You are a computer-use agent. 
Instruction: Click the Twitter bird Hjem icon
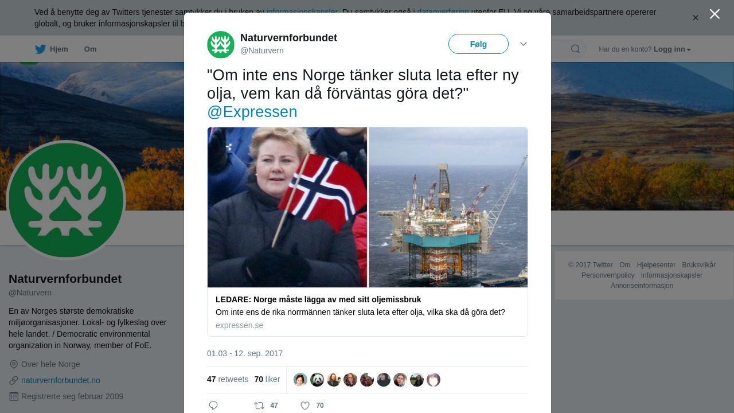point(40,49)
